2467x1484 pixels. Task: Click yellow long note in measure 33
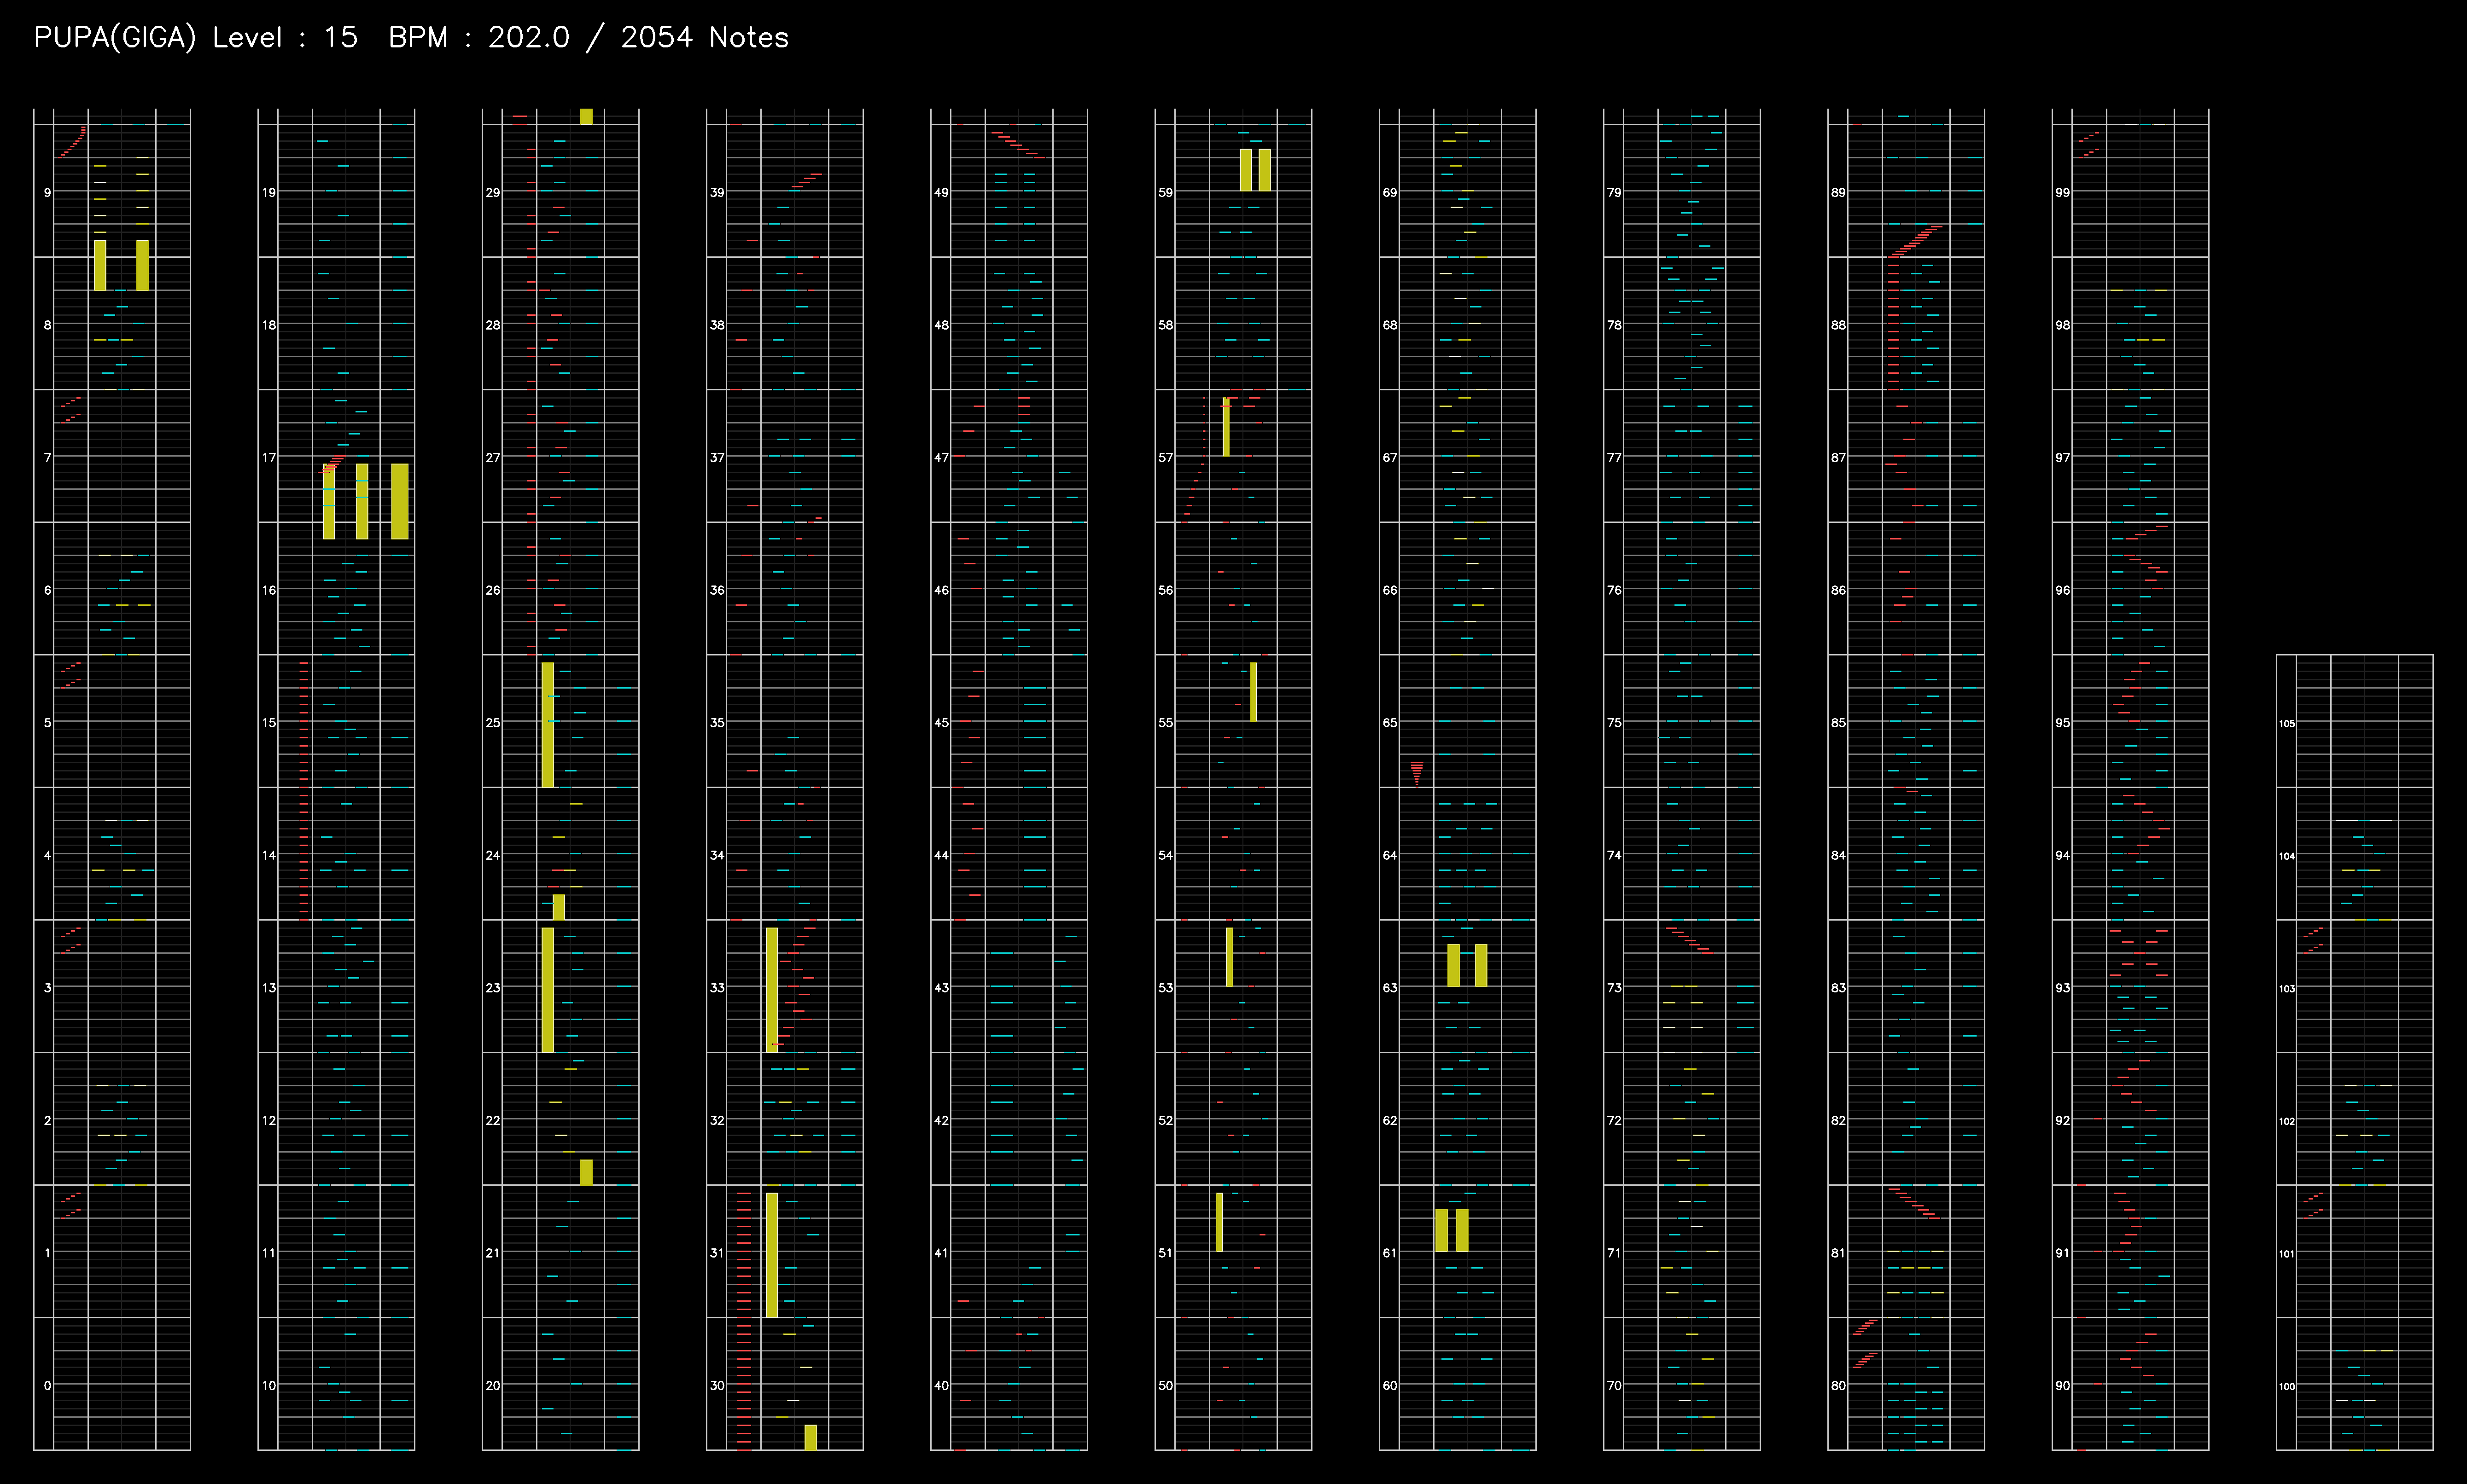[x=771, y=989]
